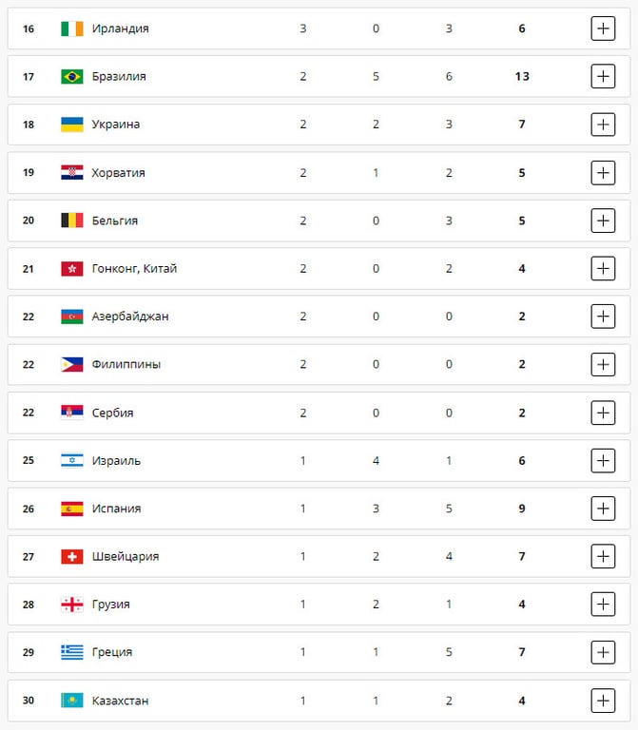Expand the Гонконг, Китай row
The height and width of the screenshot is (730, 638).
(603, 269)
